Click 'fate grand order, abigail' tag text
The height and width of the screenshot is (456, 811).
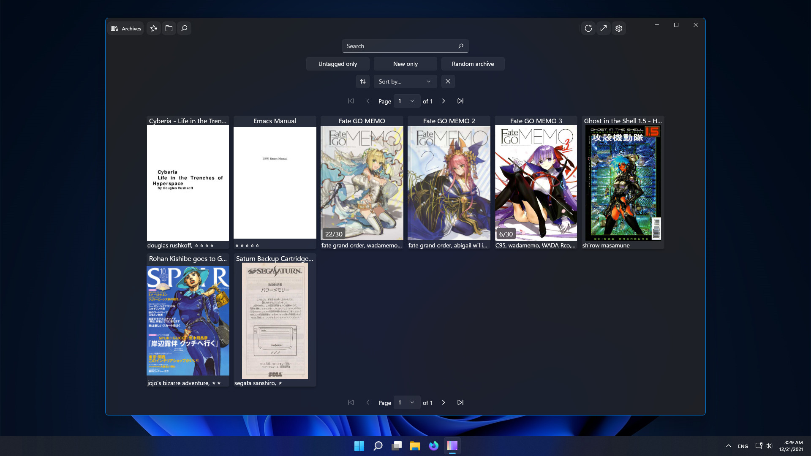point(448,245)
